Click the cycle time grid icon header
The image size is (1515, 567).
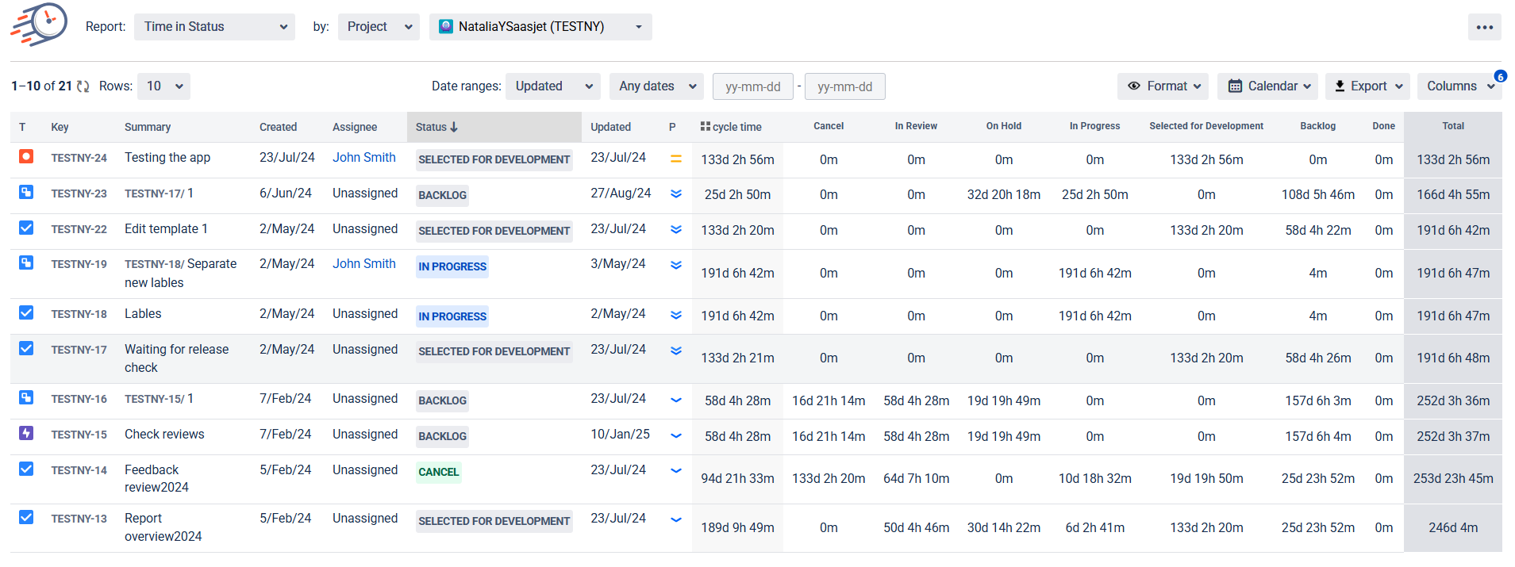tap(705, 126)
